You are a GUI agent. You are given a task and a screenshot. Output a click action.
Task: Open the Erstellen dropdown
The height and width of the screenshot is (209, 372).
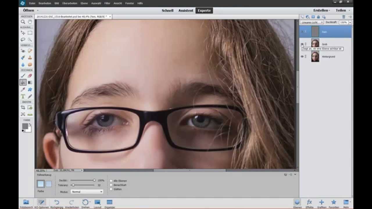point(322,10)
